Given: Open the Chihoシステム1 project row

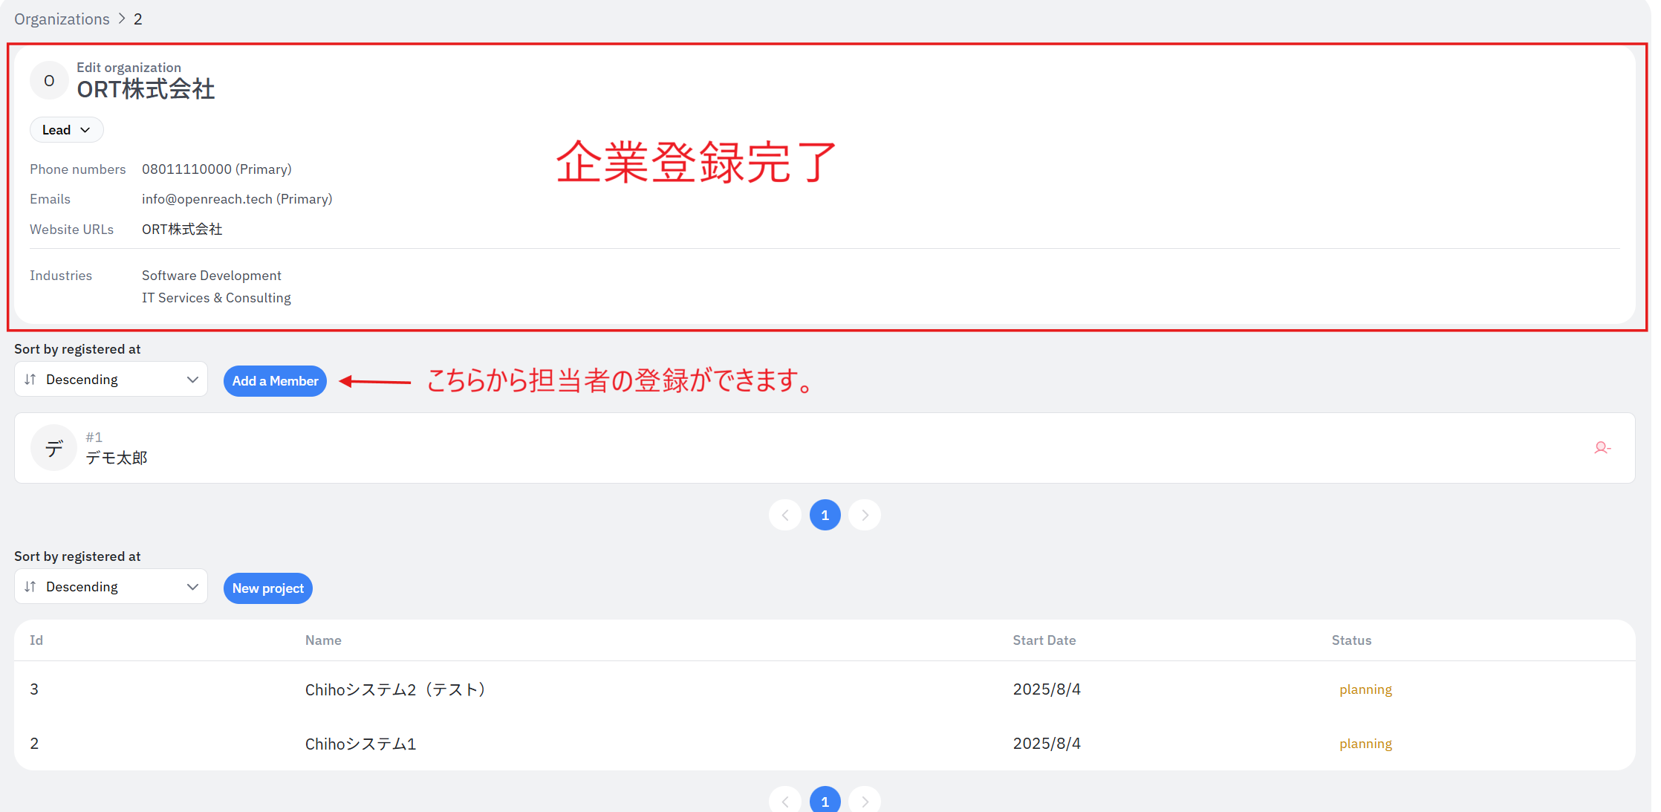Looking at the screenshot, I should click(361, 744).
